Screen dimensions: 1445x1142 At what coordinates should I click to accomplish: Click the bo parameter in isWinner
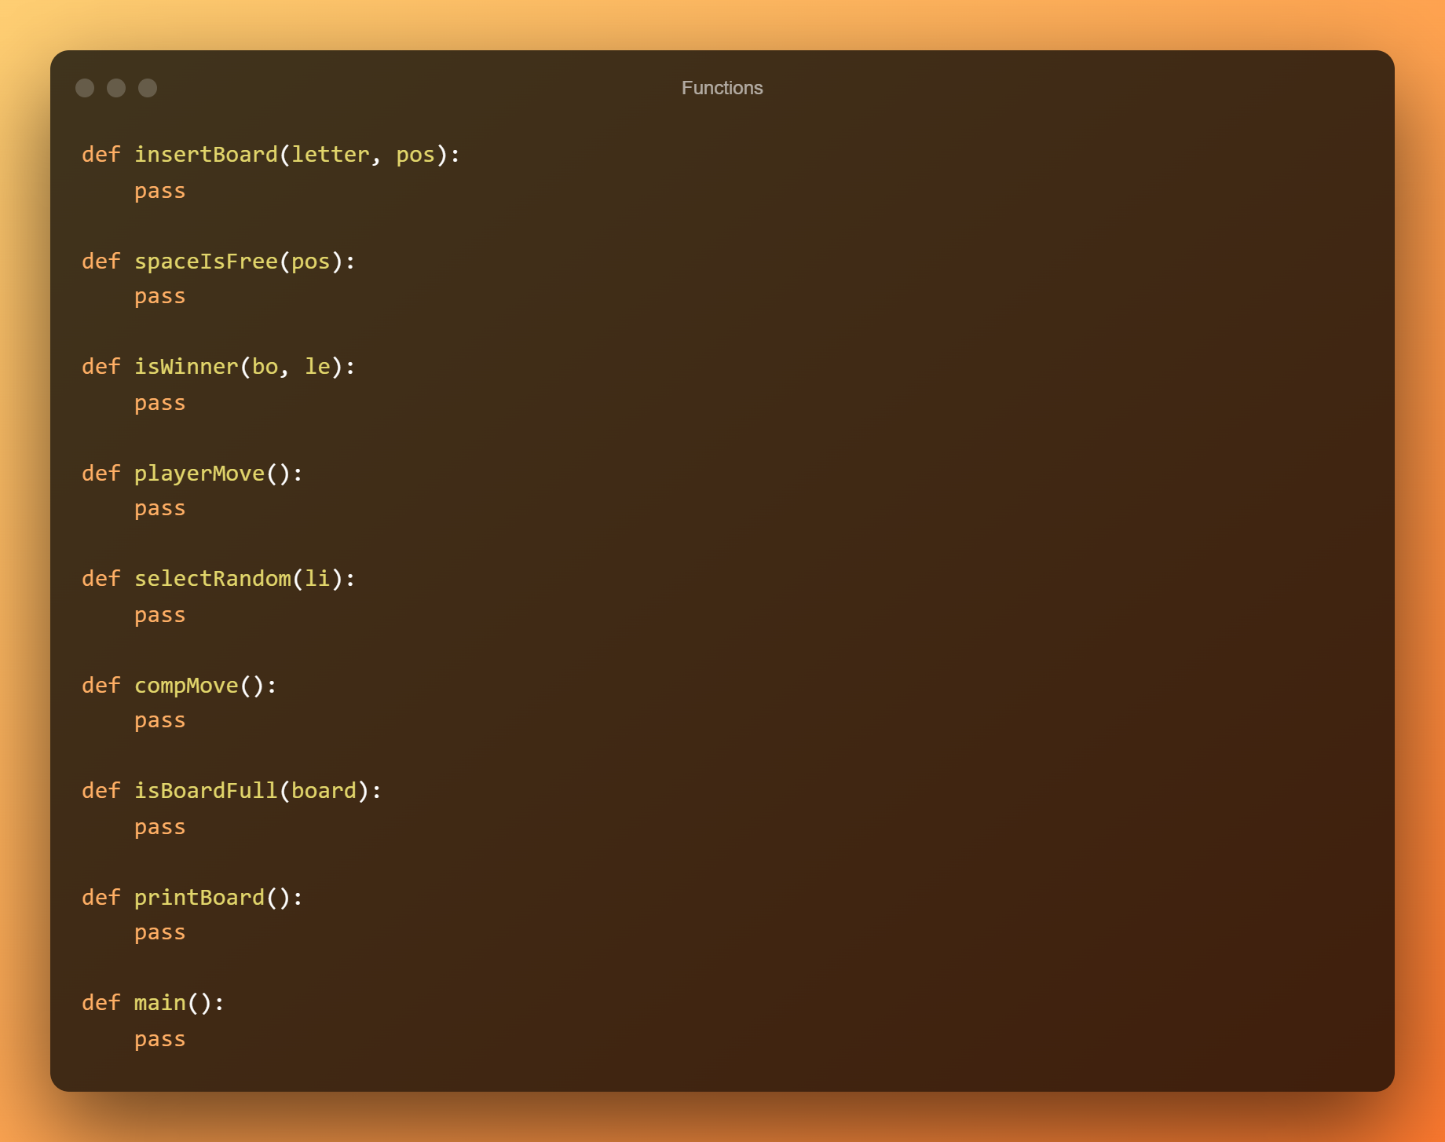coord(265,366)
